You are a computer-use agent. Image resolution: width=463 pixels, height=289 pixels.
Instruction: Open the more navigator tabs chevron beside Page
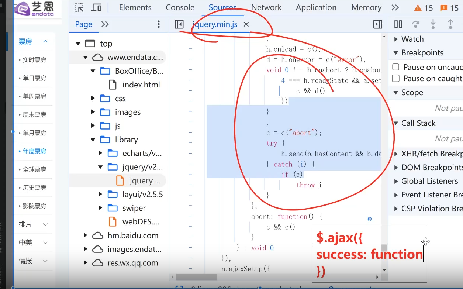tap(105, 24)
